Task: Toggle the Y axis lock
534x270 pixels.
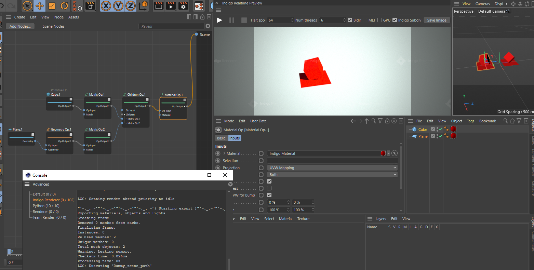Action: click(118, 6)
